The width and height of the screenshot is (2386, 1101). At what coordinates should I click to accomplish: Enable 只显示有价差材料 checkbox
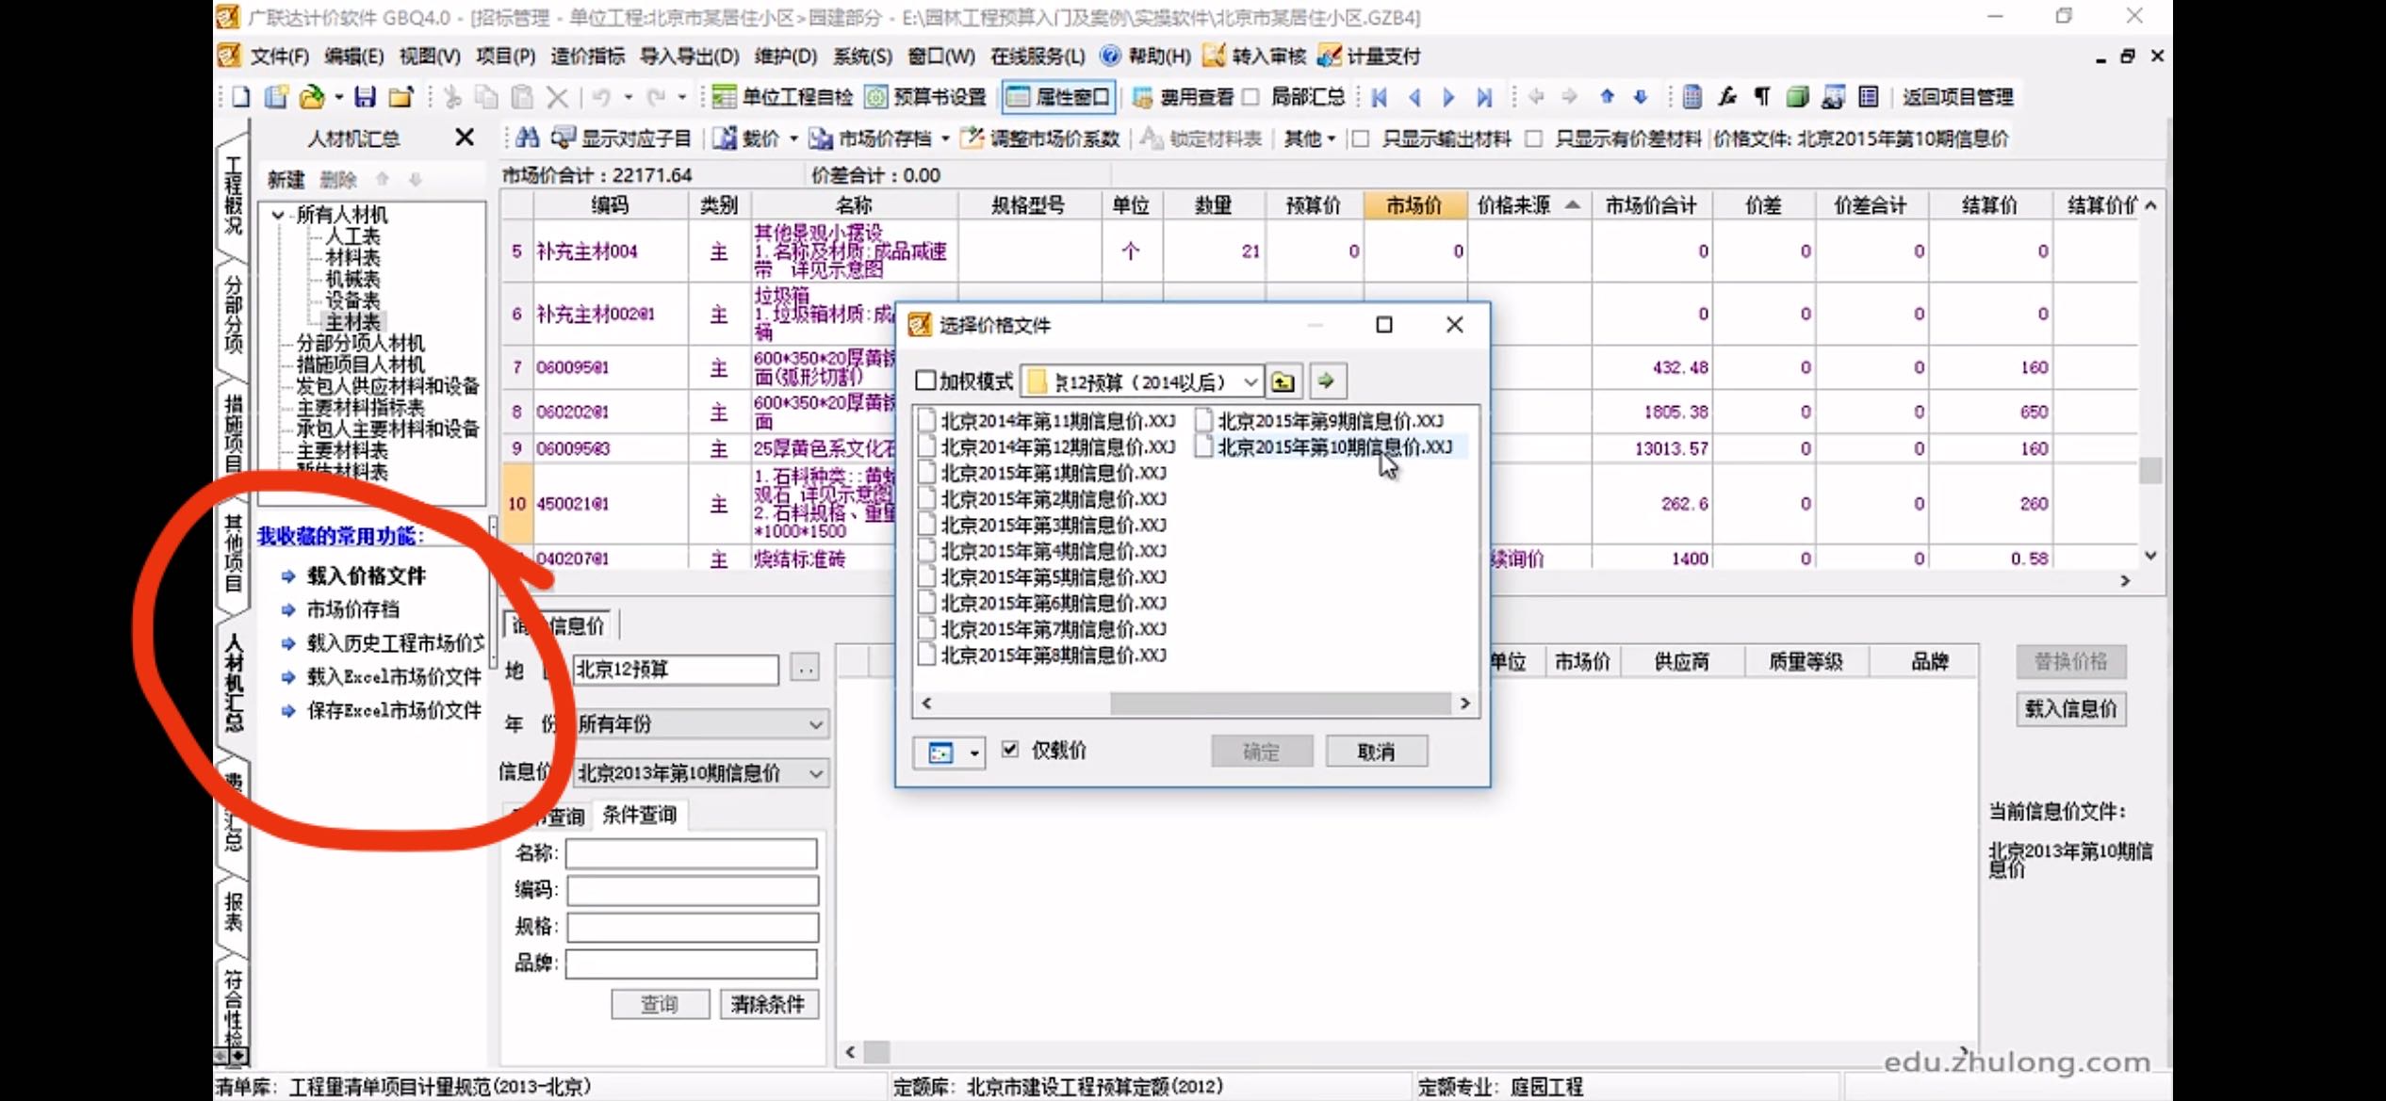pos(1534,138)
